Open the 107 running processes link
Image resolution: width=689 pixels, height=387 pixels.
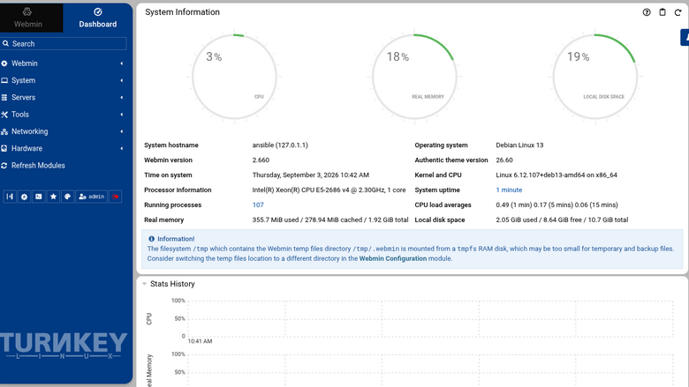pos(258,205)
